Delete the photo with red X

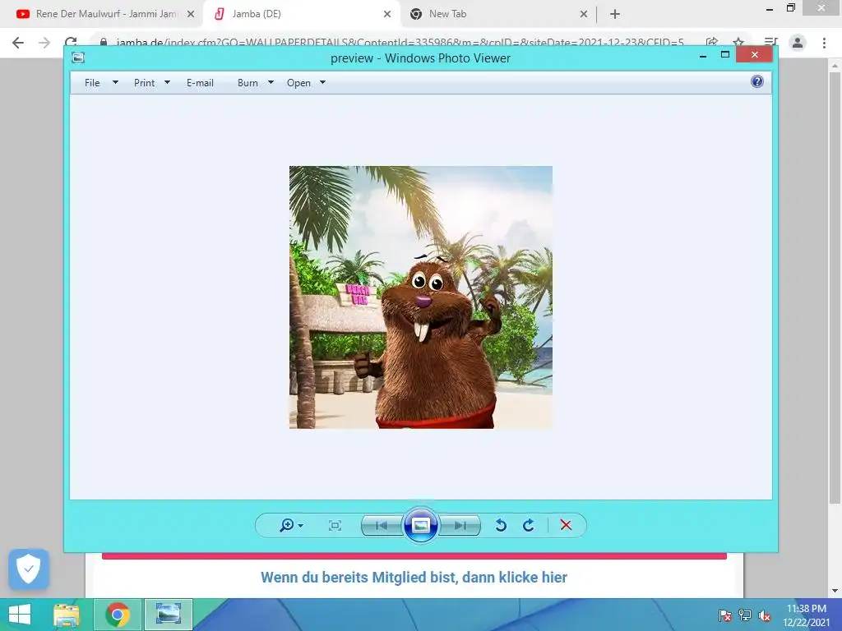coord(566,525)
